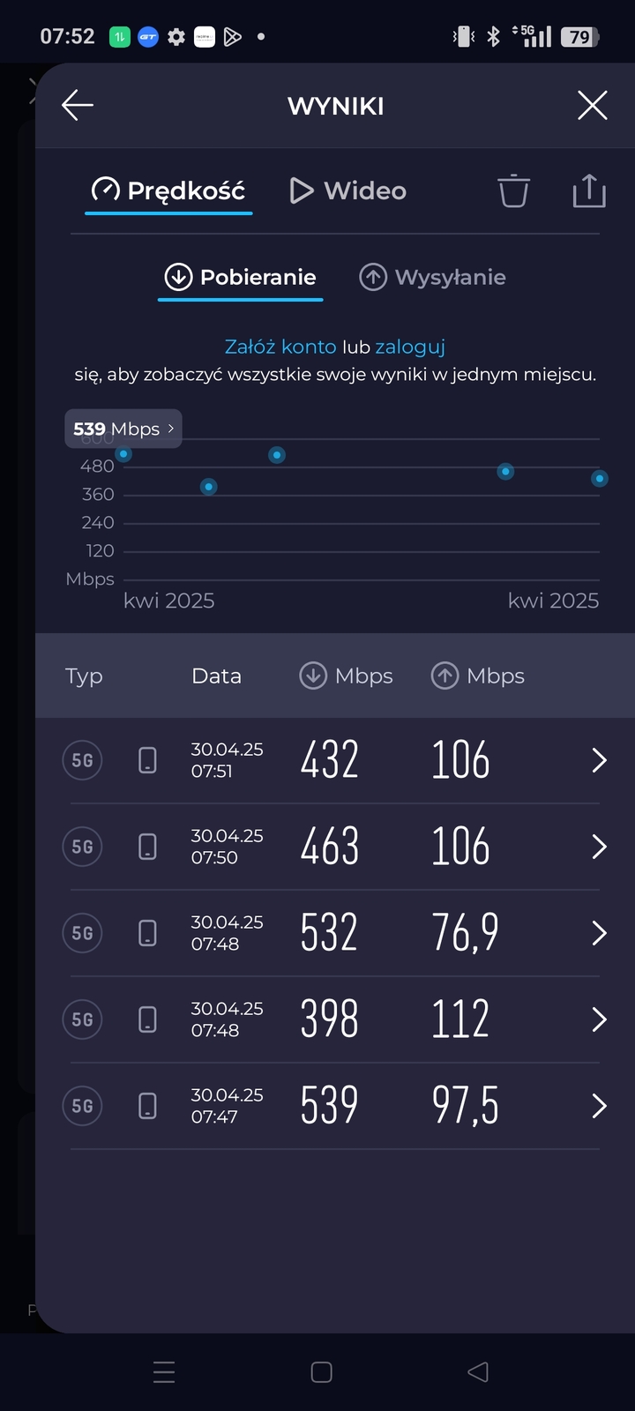Image resolution: width=635 pixels, height=1411 pixels.
Task: Select the Pobieranie download view
Action: (241, 277)
